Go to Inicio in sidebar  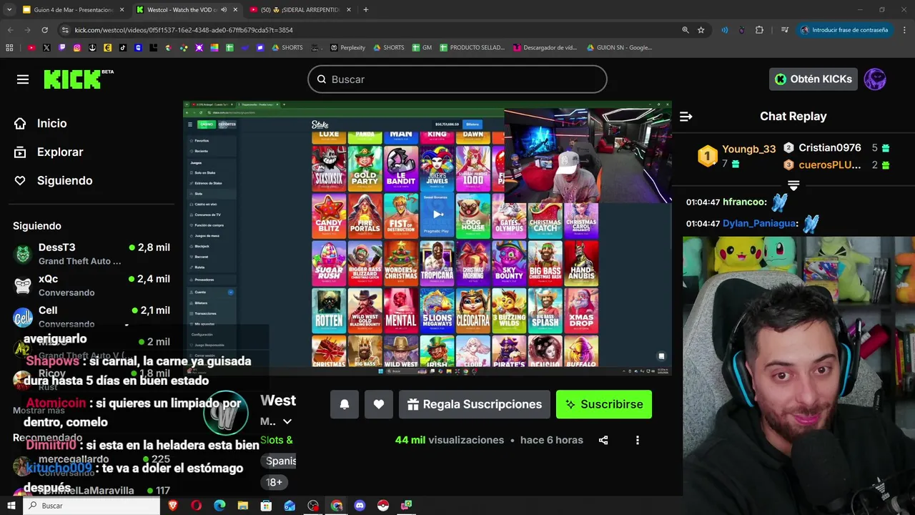[51, 123]
